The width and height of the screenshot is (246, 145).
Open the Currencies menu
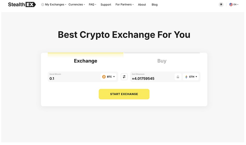tap(77, 5)
